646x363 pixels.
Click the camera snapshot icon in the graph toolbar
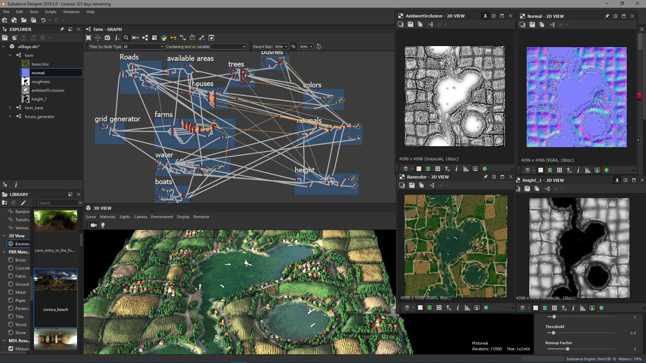click(107, 38)
